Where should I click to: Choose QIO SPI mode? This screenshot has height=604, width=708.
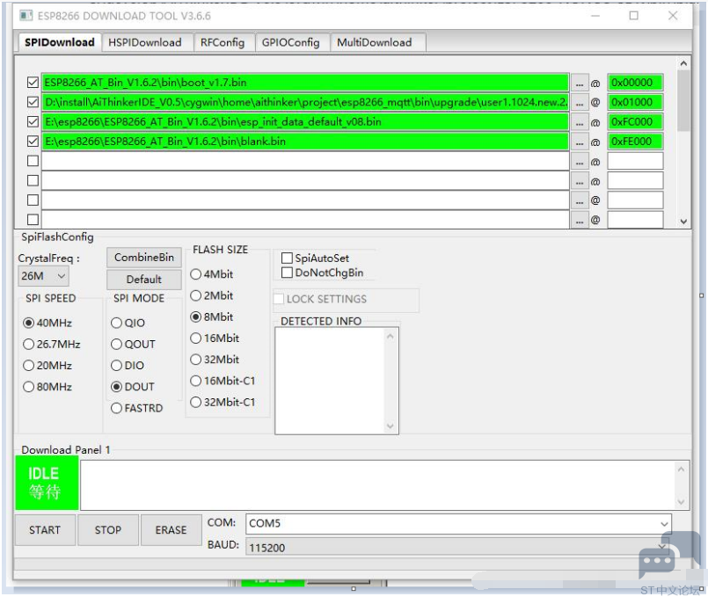pos(116,323)
